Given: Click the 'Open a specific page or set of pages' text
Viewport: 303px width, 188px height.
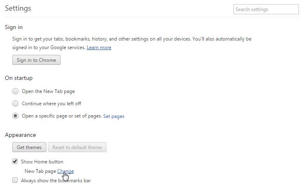Looking at the screenshot, I should coord(61,116).
